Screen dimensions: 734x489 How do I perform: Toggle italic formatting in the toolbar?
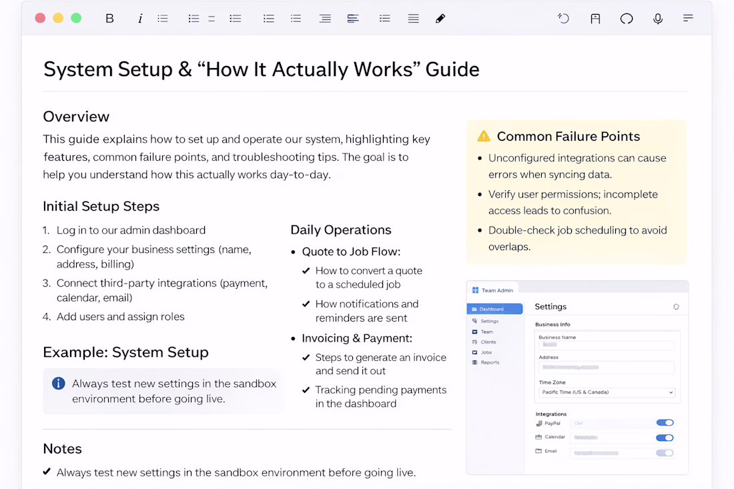[140, 18]
